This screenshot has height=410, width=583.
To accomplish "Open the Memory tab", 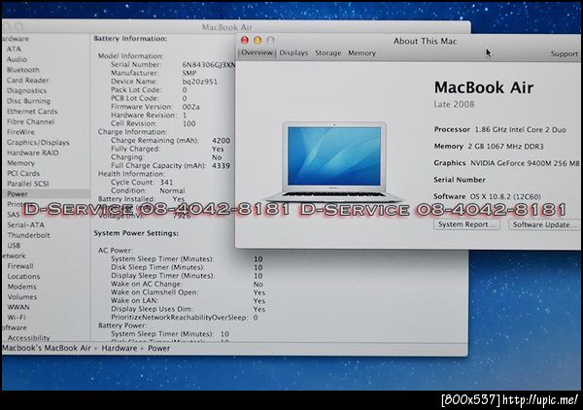I will click(361, 52).
